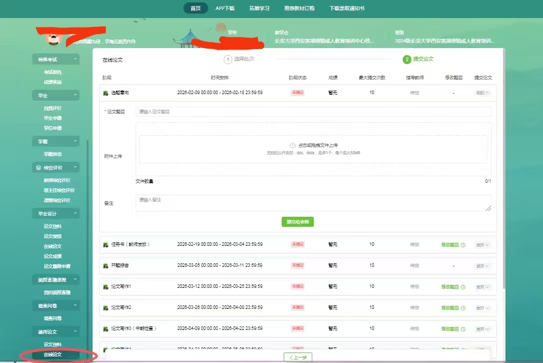Viewport: 543px width, 363px height.
Task: Collapse the 选题意向 row using 收起
Action: [x=483, y=93]
